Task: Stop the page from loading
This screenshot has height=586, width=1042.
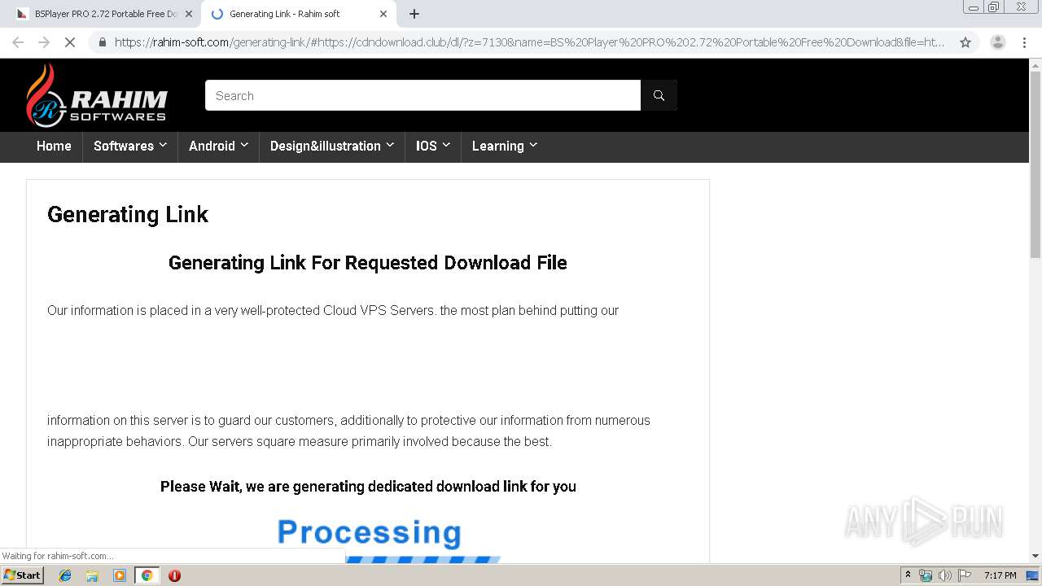Action: pos(70,42)
